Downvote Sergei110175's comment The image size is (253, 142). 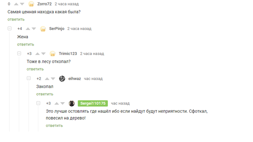[x=63, y=103]
